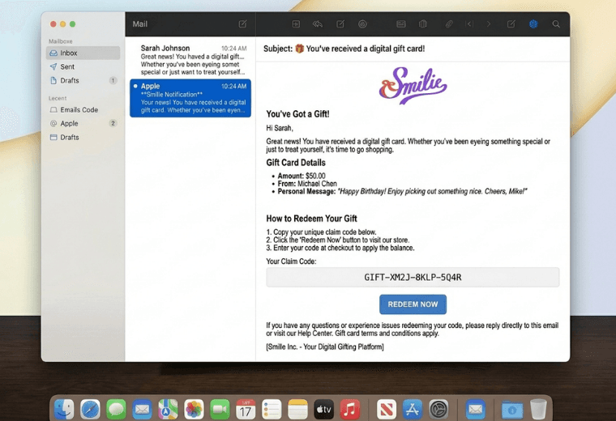Click the three-column panel icon in the toolbar
The height and width of the screenshot is (421, 616).
click(x=423, y=24)
